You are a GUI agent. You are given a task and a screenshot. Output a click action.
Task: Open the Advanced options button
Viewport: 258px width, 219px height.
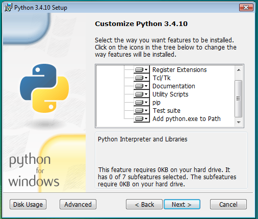78,204
